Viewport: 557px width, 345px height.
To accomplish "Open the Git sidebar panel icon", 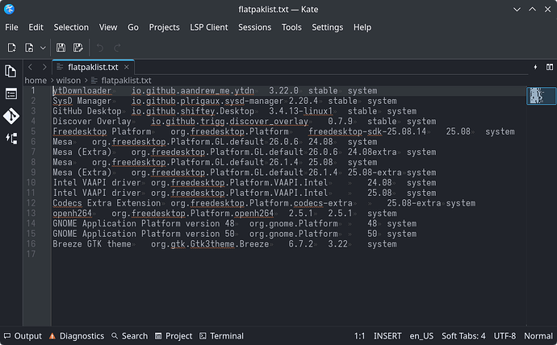I will pos(11,116).
